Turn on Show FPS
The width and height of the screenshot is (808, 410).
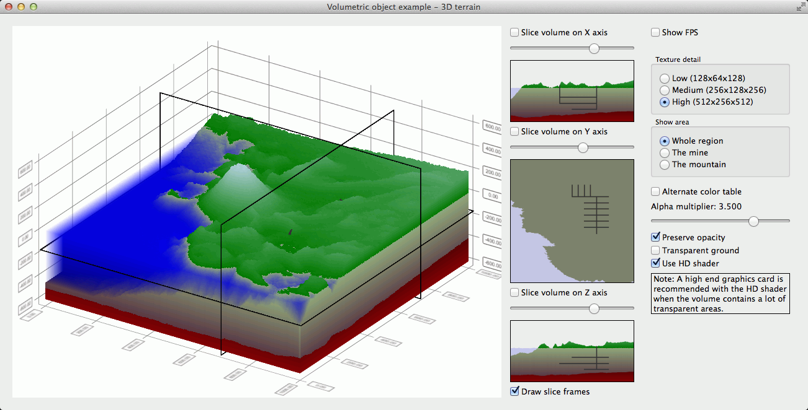click(x=655, y=32)
